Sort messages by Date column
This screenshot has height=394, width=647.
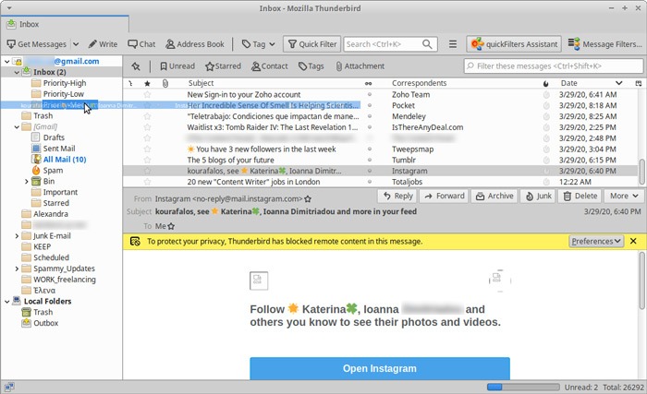(591, 83)
